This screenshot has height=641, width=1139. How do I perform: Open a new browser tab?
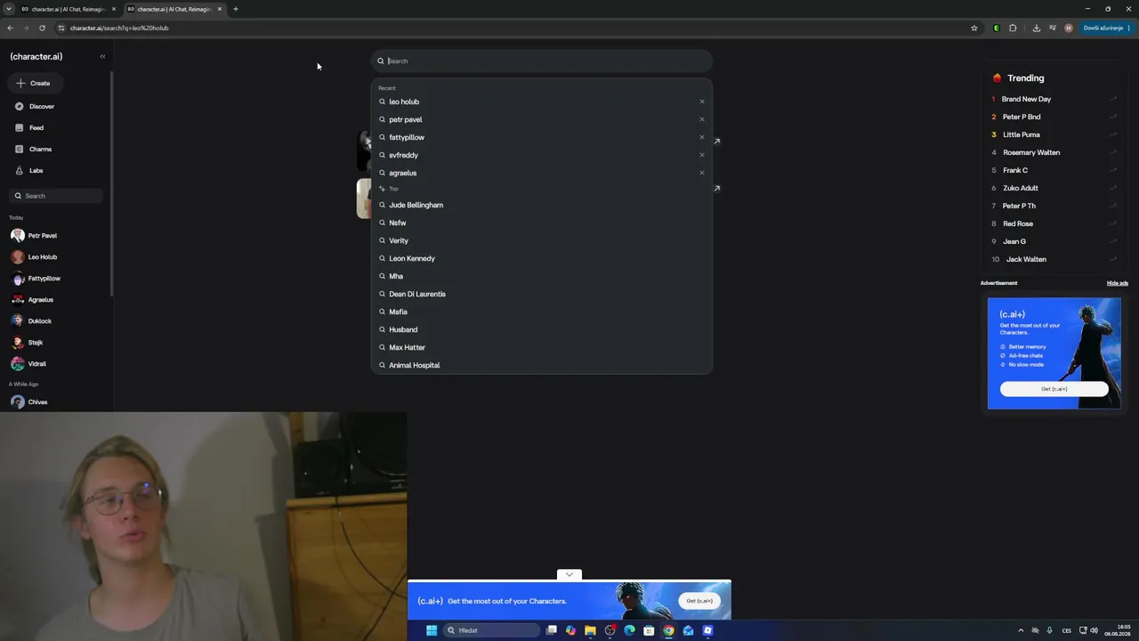click(x=236, y=9)
